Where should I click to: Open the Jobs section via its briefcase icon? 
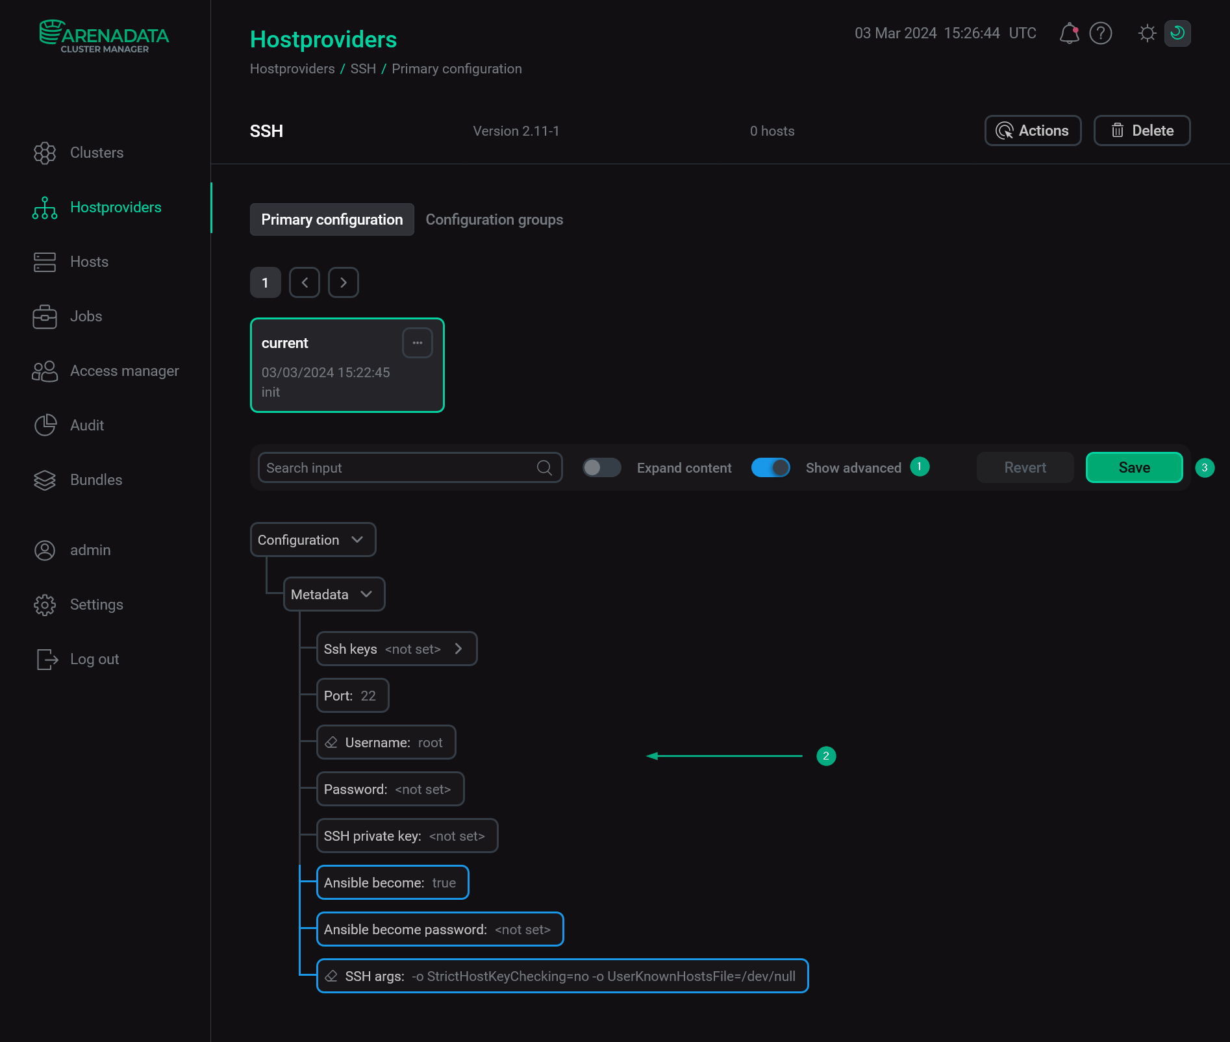click(45, 316)
